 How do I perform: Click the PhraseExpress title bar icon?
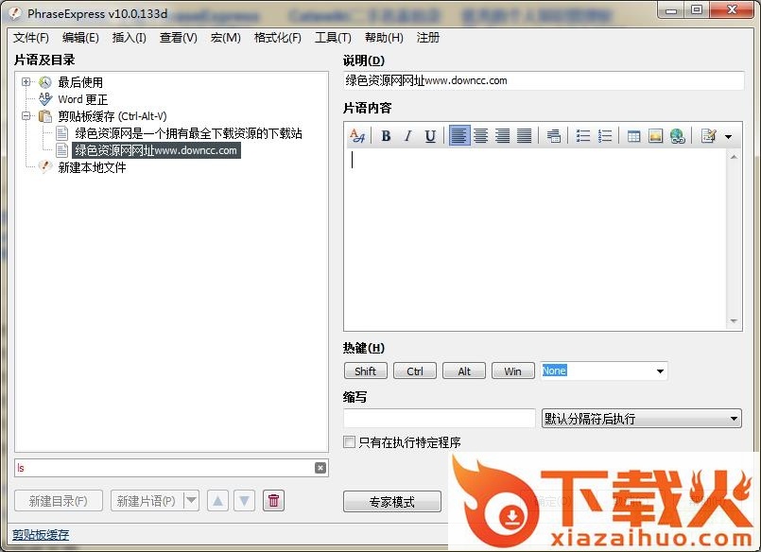(15, 13)
